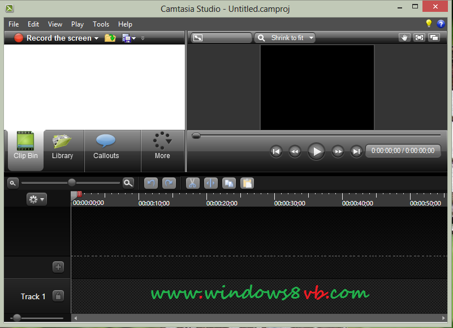Toggle detached preview window icon
Viewport: 453px width, 328px height.
click(x=434, y=38)
